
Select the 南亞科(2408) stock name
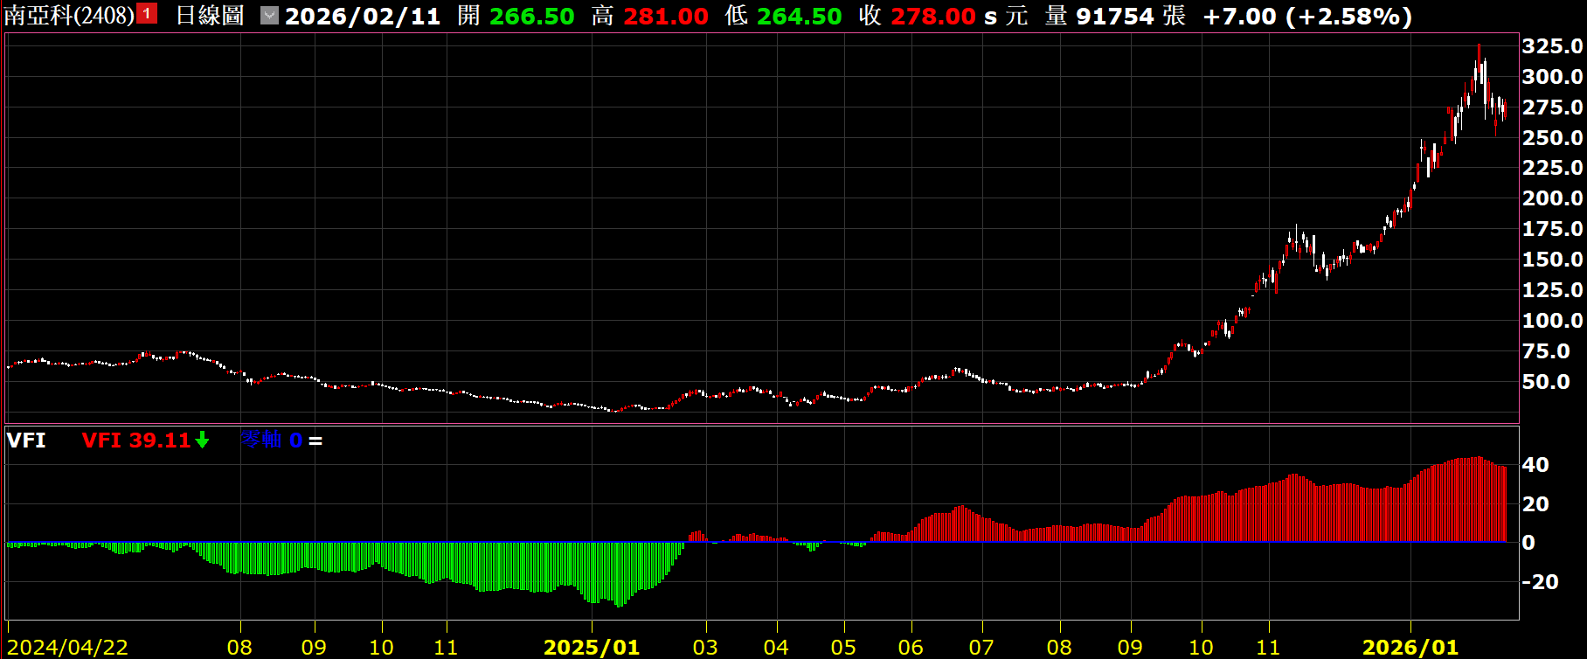click(70, 16)
